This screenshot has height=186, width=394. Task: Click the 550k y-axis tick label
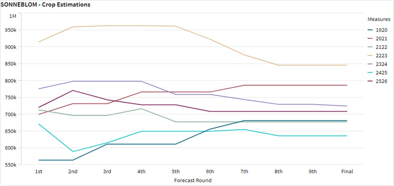point(21,165)
